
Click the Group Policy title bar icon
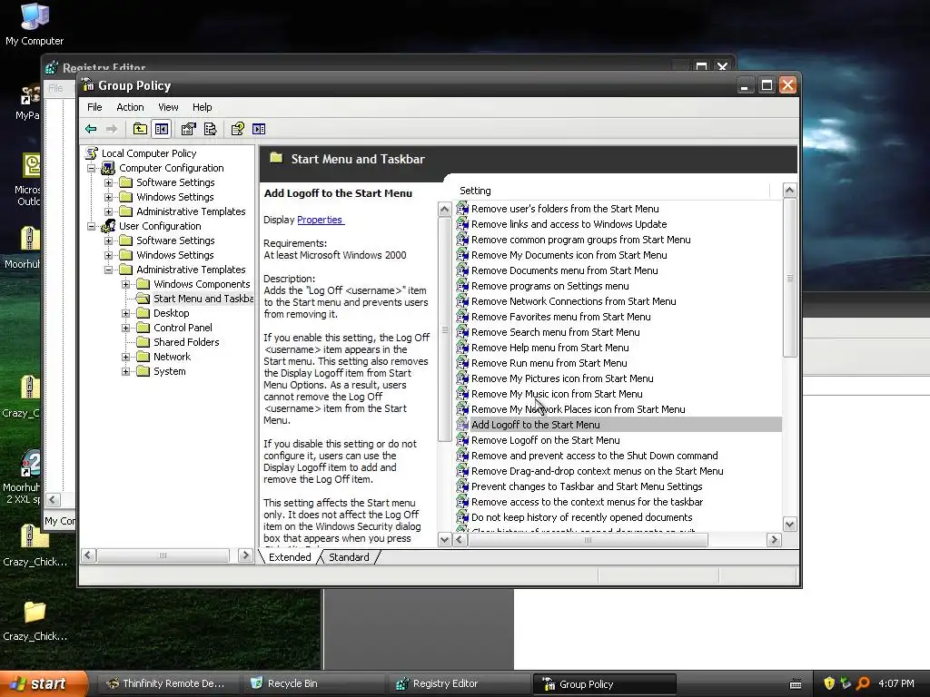tap(88, 85)
